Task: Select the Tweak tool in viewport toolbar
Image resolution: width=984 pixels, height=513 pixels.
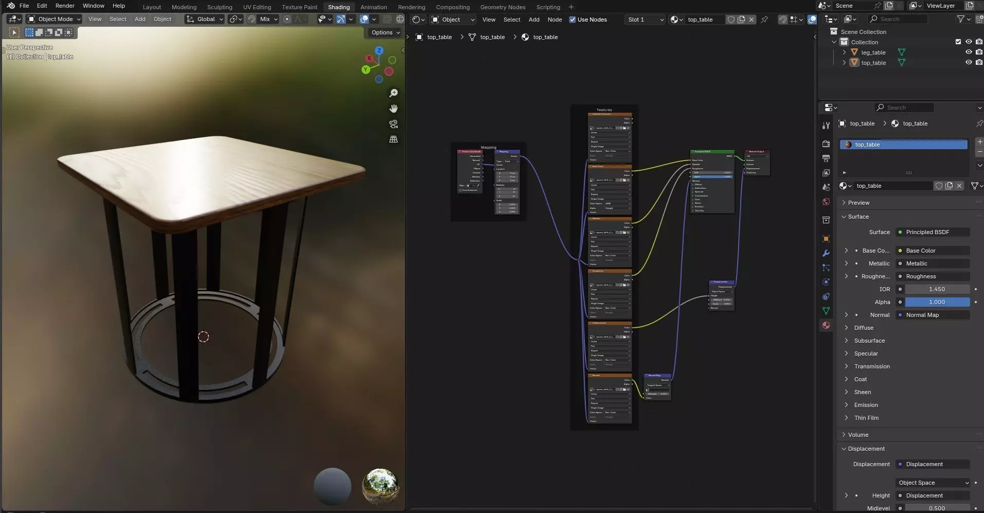Action: tap(14, 32)
